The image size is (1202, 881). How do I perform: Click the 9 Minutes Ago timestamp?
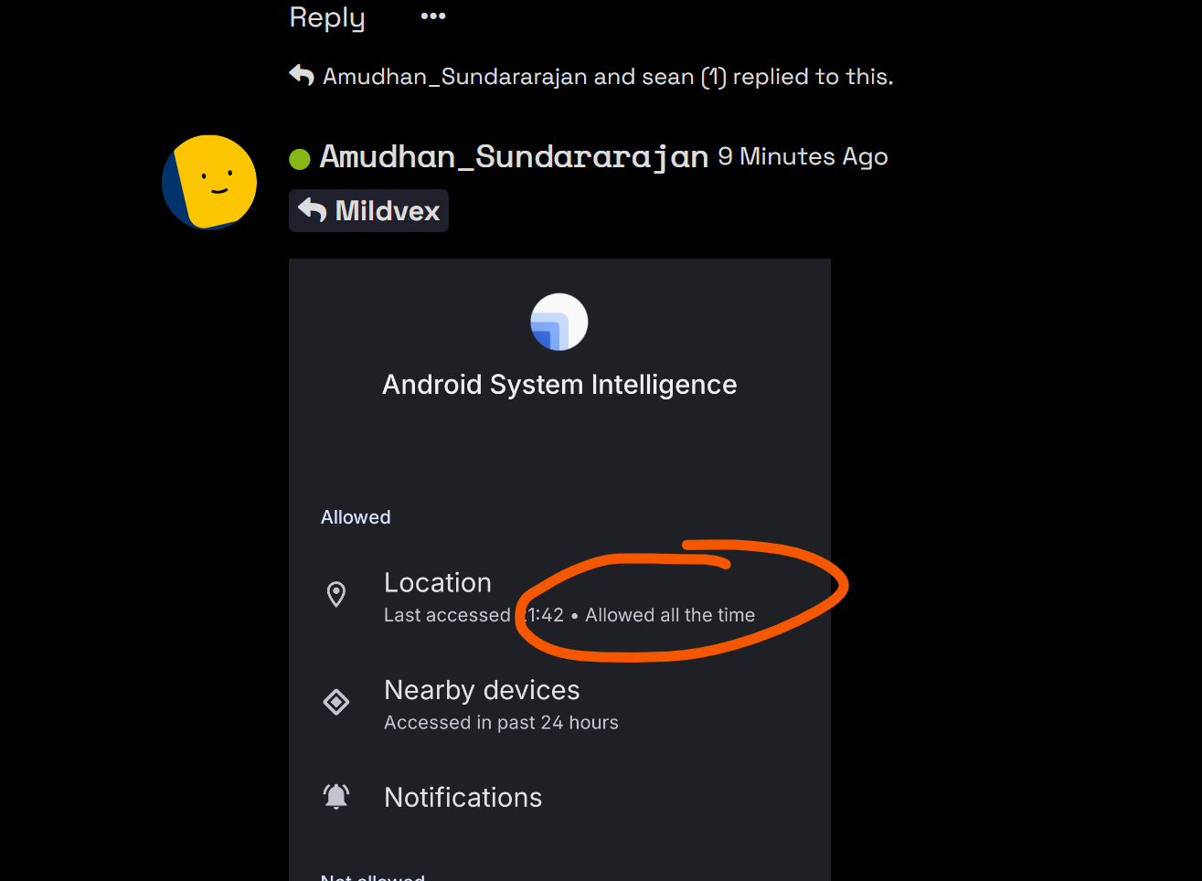[x=803, y=156]
